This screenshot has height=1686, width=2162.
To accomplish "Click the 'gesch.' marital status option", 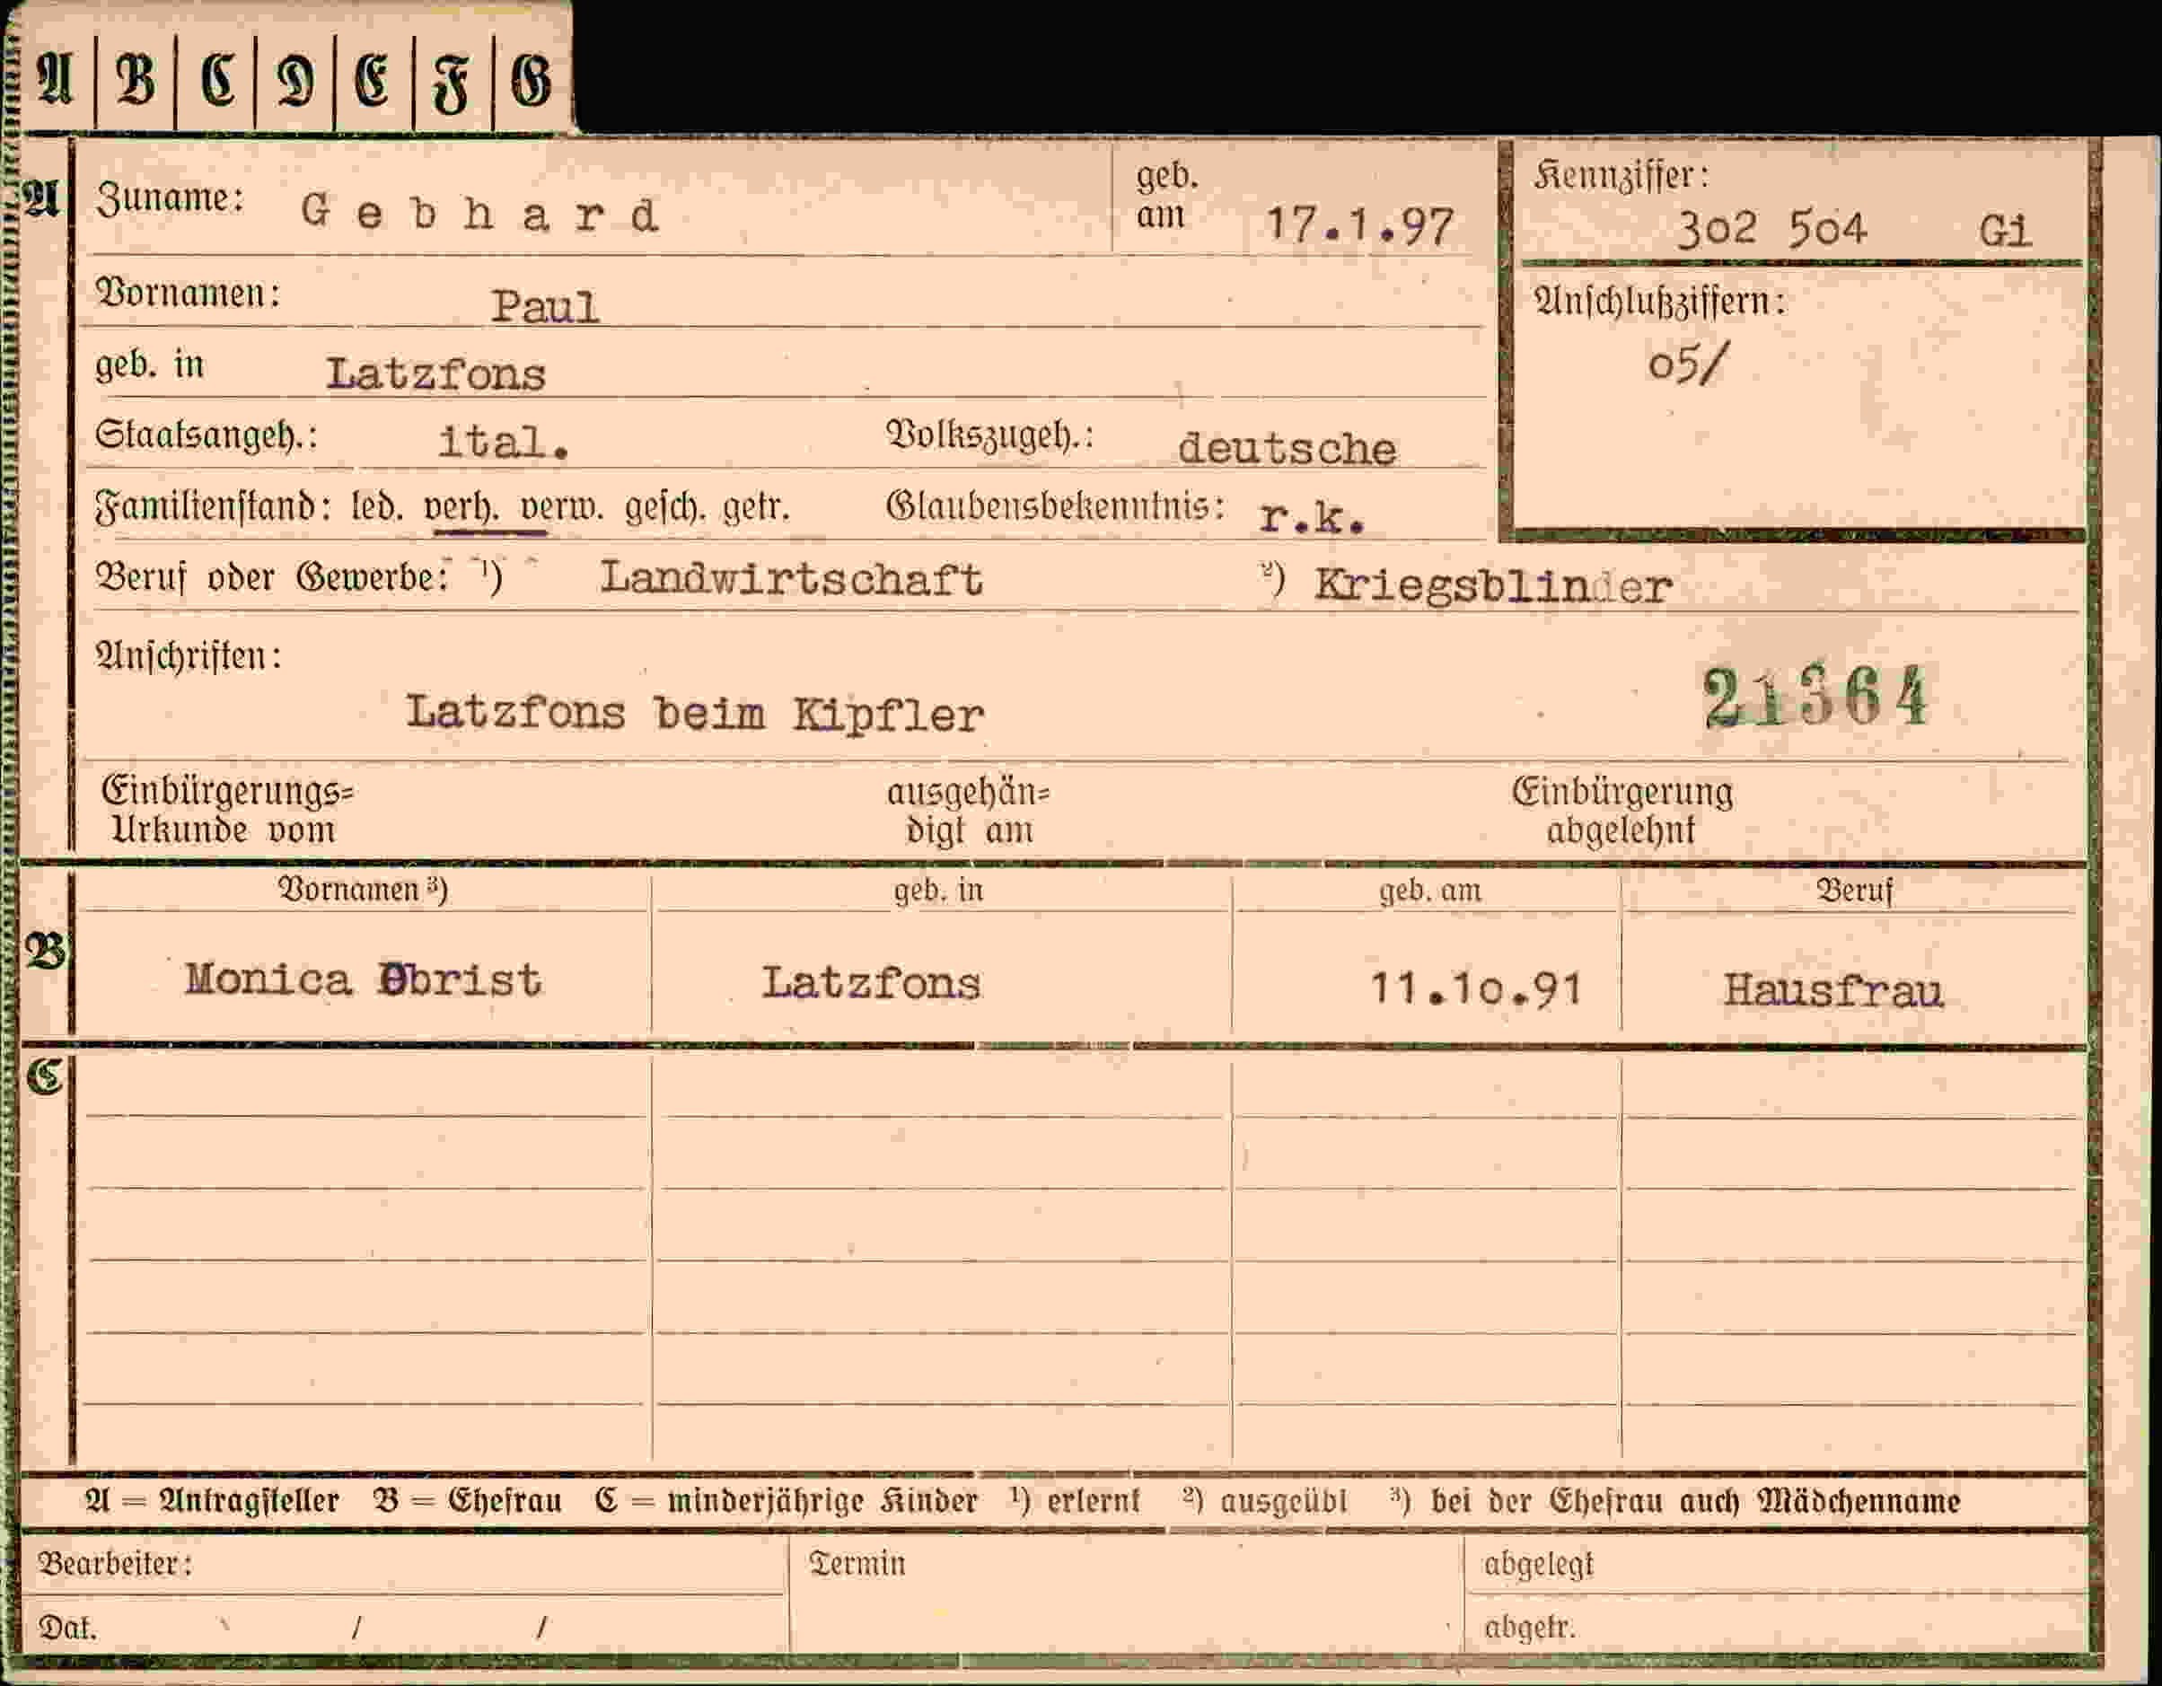I will pyautogui.click(x=666, y=509).
